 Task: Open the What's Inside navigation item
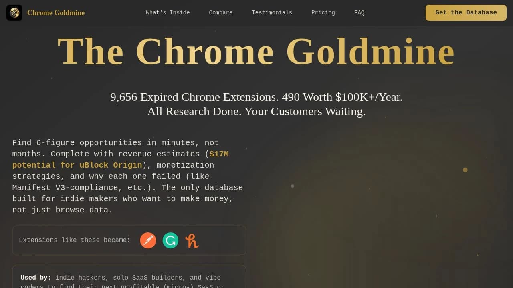point(168,12)
